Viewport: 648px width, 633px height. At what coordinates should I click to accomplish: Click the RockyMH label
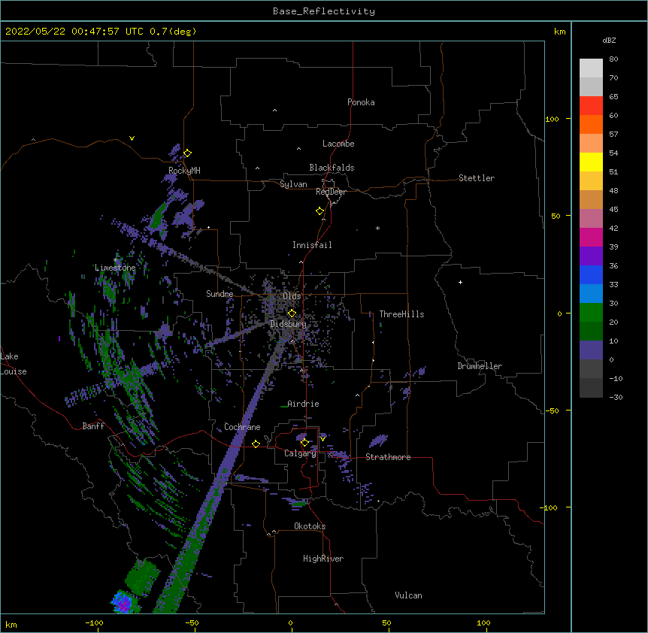tap(184, 171)
